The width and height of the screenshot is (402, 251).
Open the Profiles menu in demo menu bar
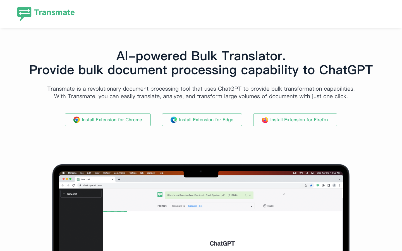tap(133, 173)
